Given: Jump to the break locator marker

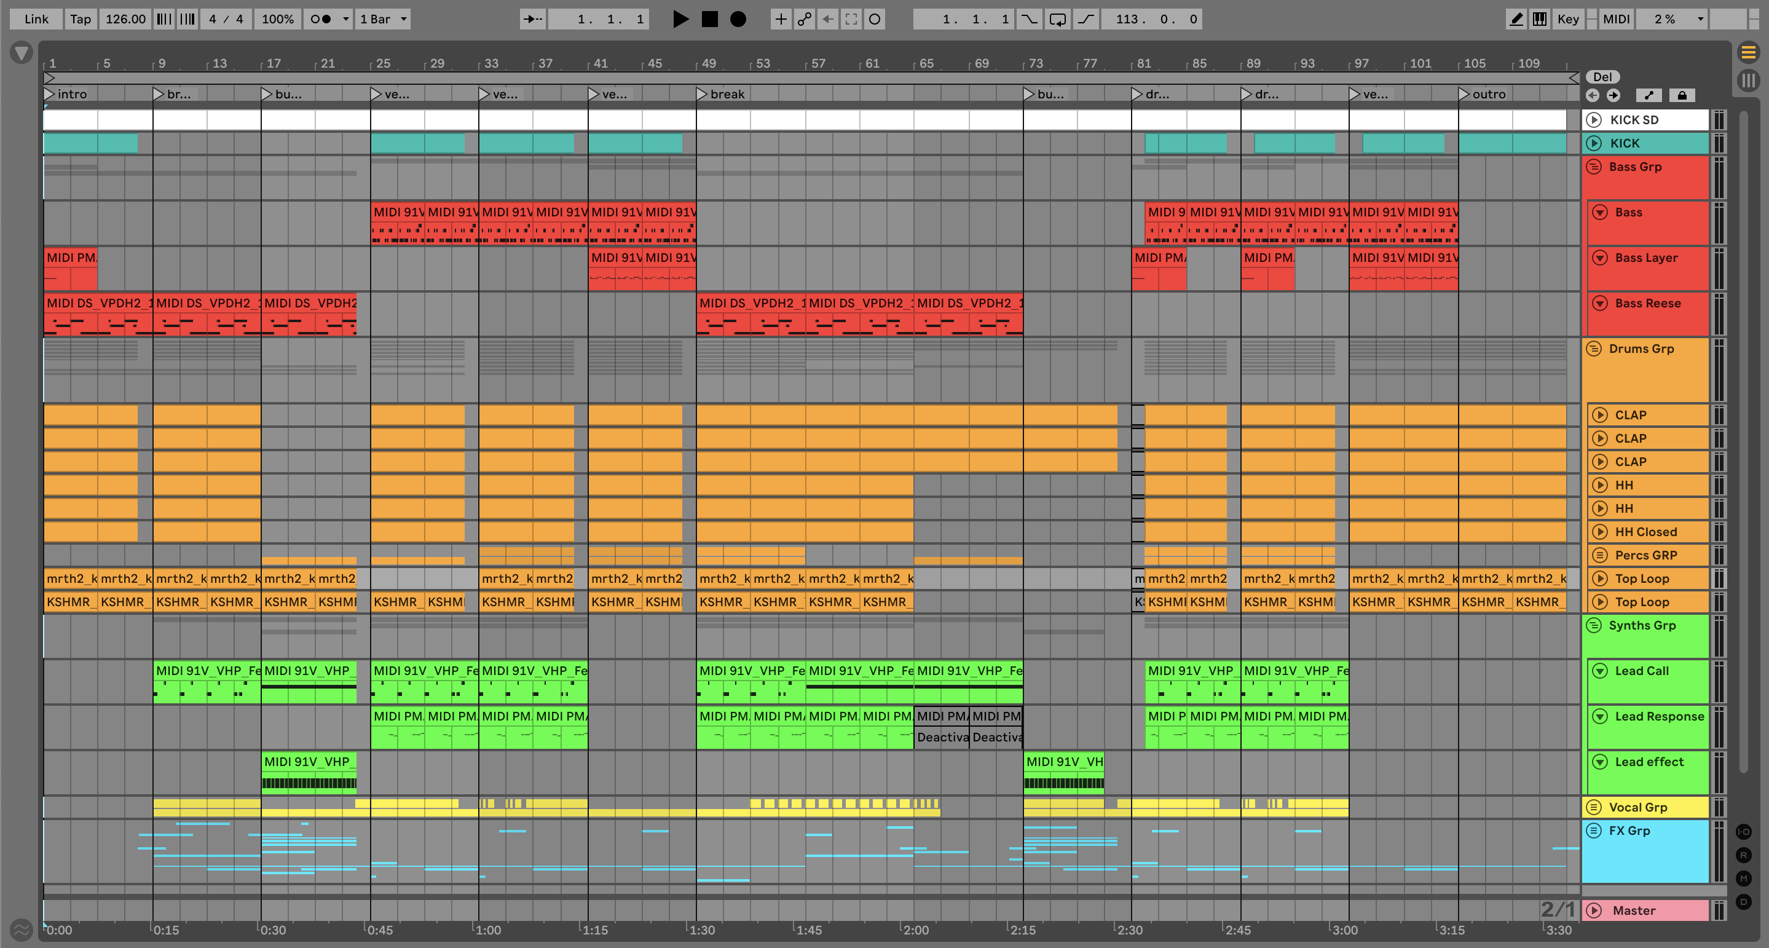Looking at the screenshot, I should [702, 94].
